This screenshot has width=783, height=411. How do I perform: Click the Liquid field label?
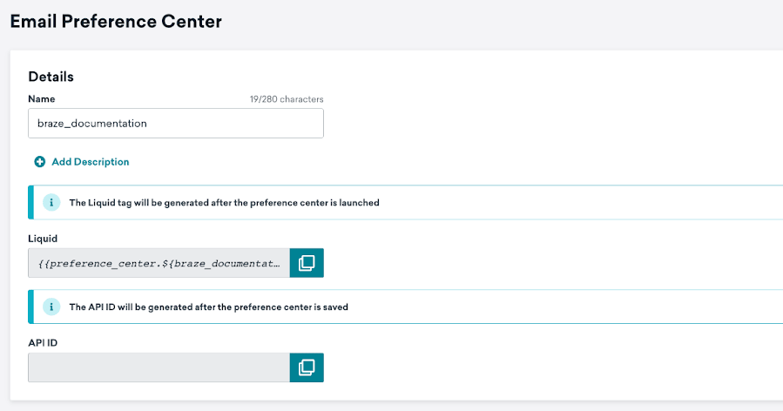pyautogui.click(x=43, y=239)
